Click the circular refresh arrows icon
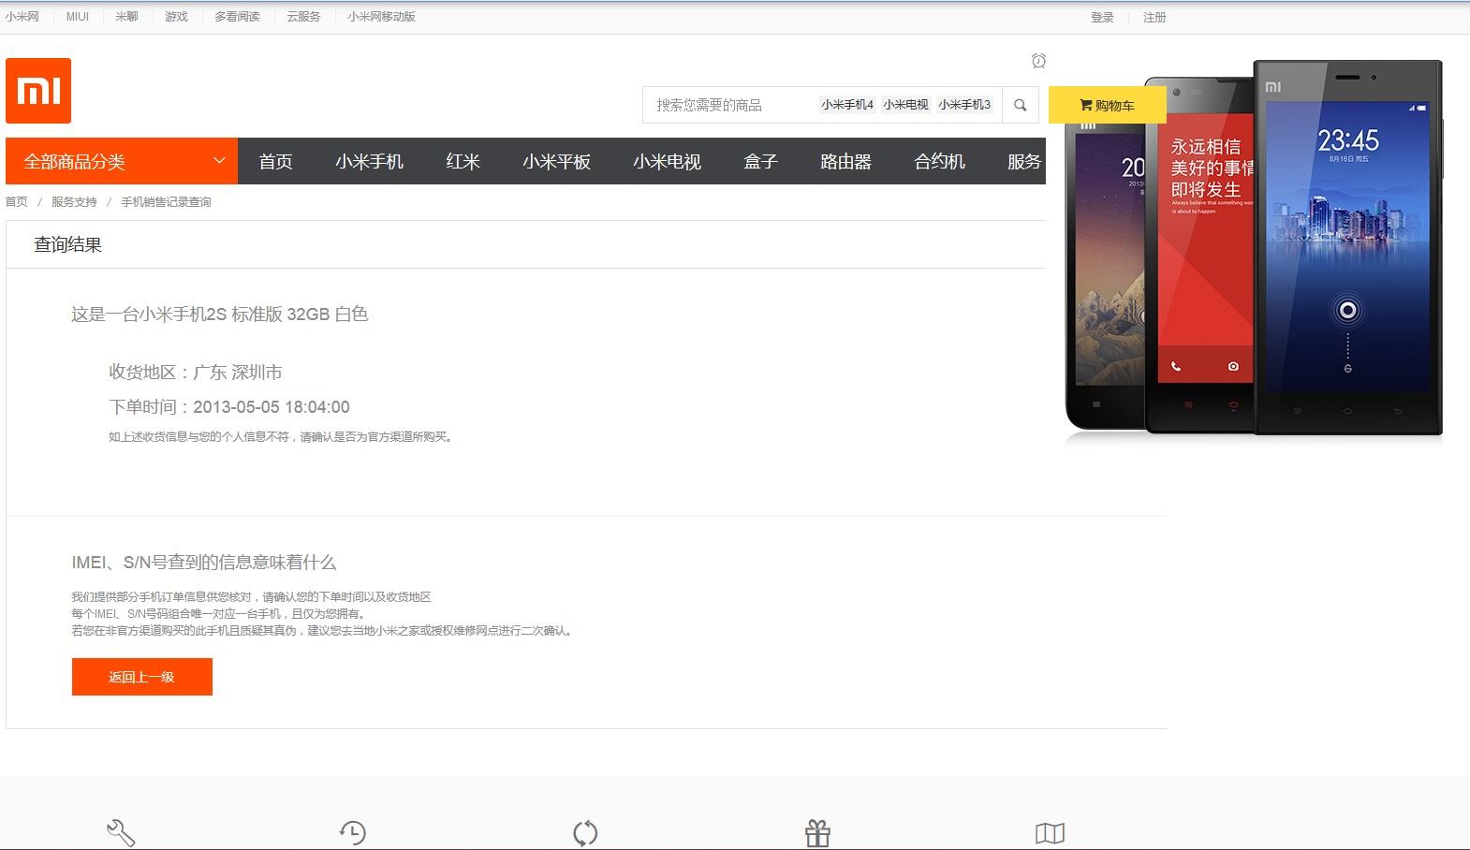 pyautogui.click(x=585, y=832)
